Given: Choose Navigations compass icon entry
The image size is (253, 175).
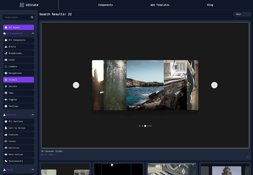Looking at the screenshot, I should [6, 73].
